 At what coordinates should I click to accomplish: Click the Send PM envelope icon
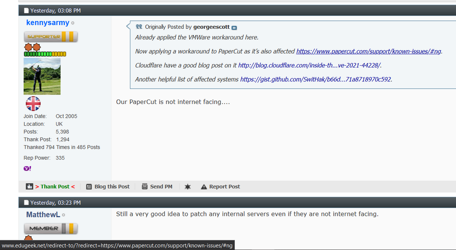point(145,187)
